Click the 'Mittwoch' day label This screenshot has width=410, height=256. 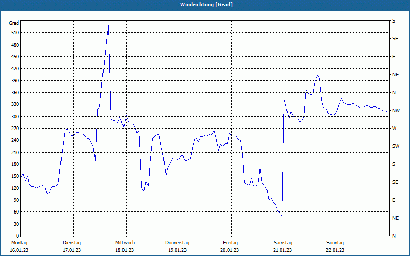pos(125,243)
